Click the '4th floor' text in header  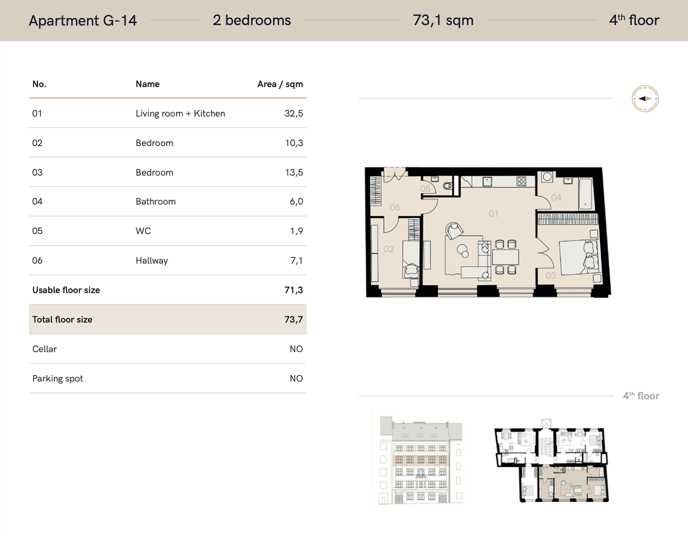[634, 20]
